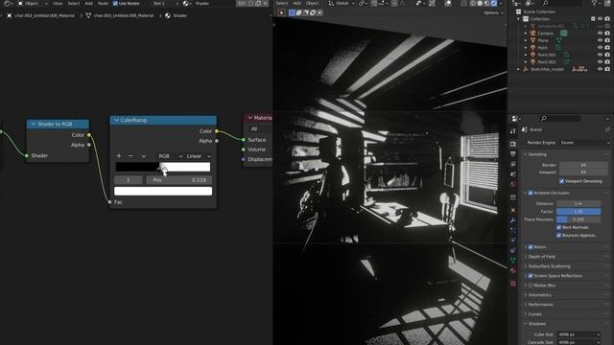Open the Output properties tab icon
This screenshot has height=345, width=614.
(513, 154)
